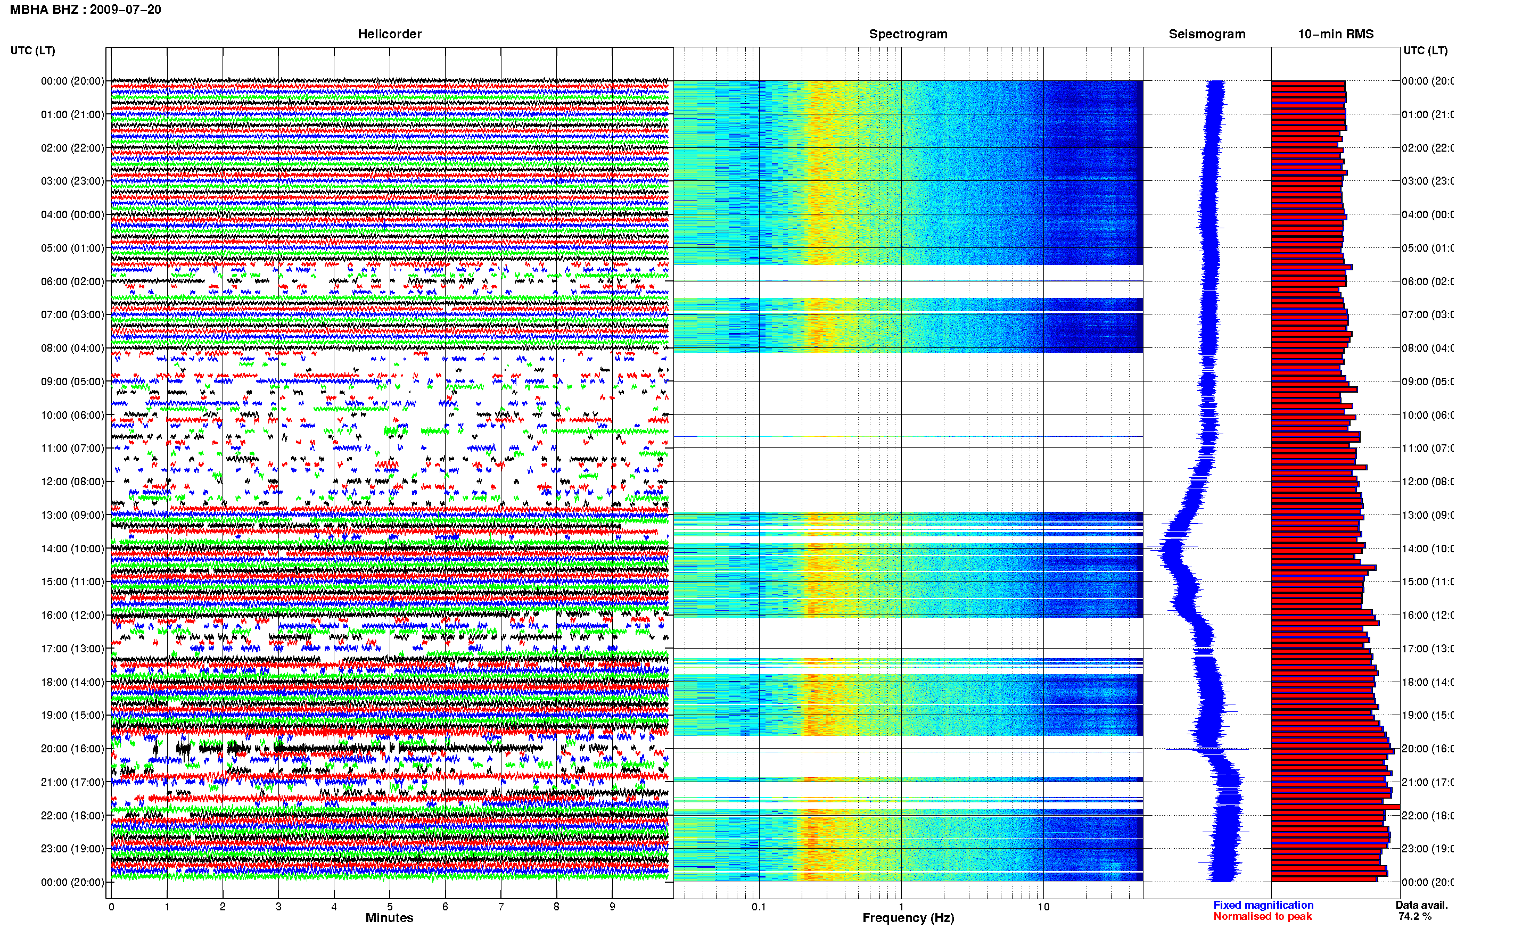Screen dimensions: 1514x946
Task: Click the "3" tick on the Minutes axis
Action: point(278,907)
